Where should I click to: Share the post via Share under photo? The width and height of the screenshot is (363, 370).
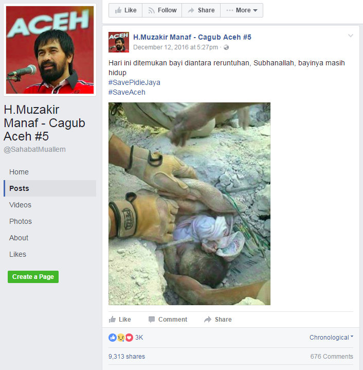point(218,319)
